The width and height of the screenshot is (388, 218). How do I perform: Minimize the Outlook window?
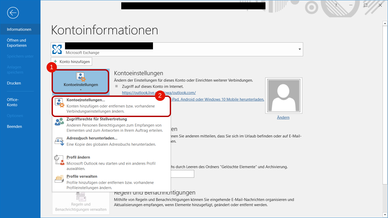click(x=351, y=5)
